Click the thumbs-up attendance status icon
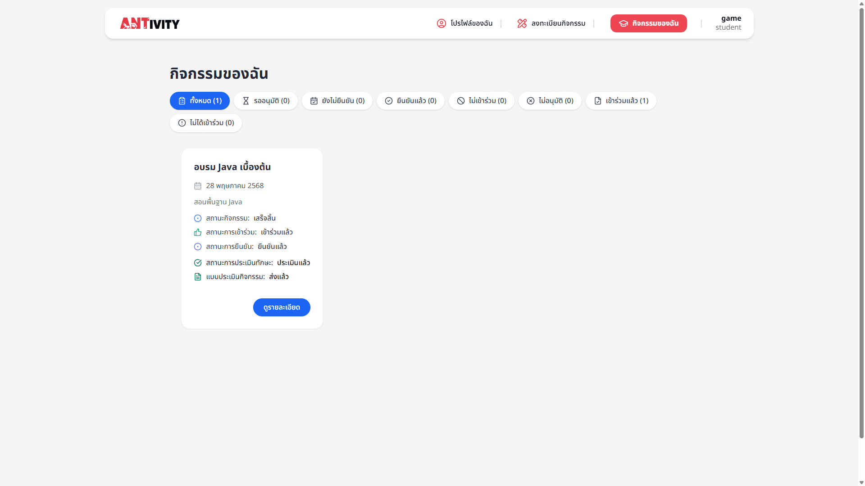The height and width of the screenshot is (486, 865). (x=197, y=232)
